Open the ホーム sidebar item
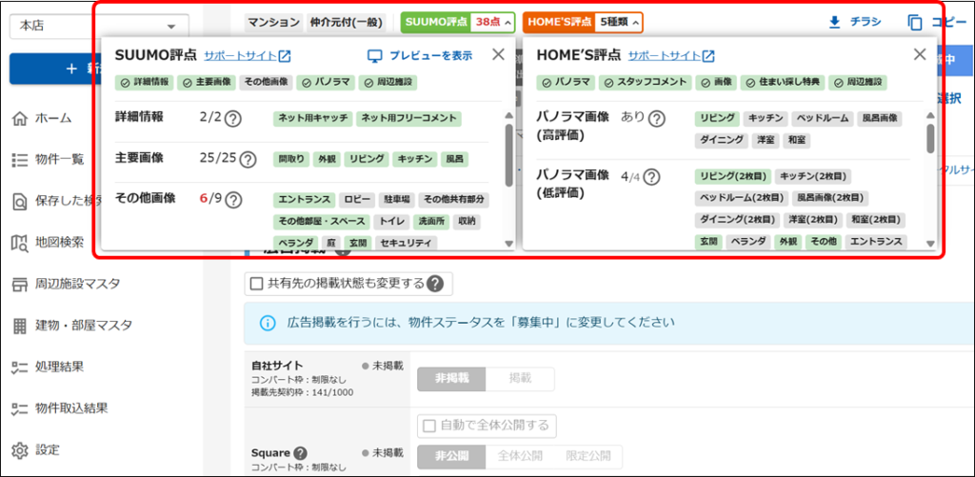The image size is (975, 477). [x=42, y=117]
